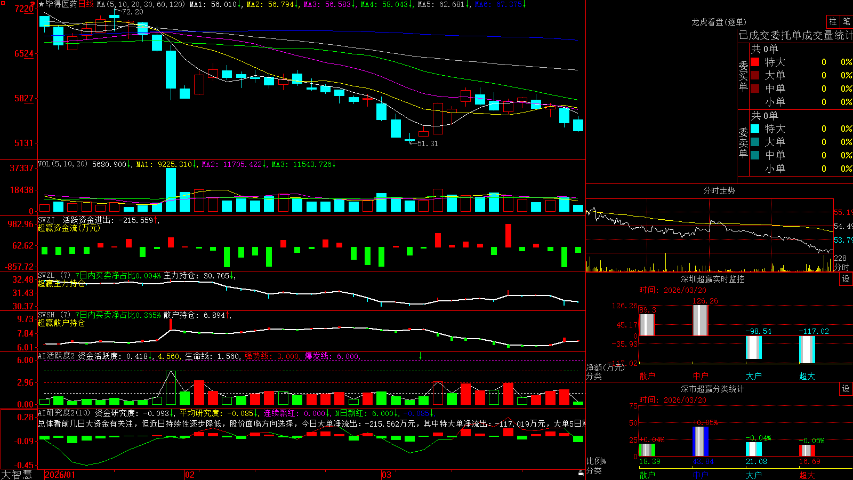Click the cyan 特大 swatch under 委卖单
The height and width of the screenshot is (480, 853).
coord(755,129)
